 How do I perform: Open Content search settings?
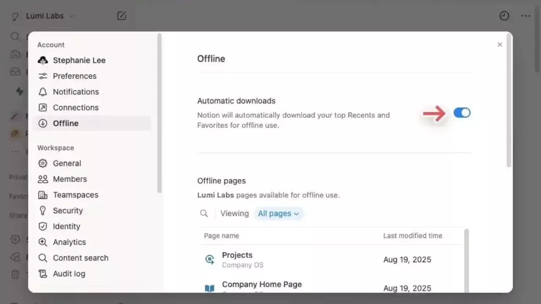pos(92,258)
